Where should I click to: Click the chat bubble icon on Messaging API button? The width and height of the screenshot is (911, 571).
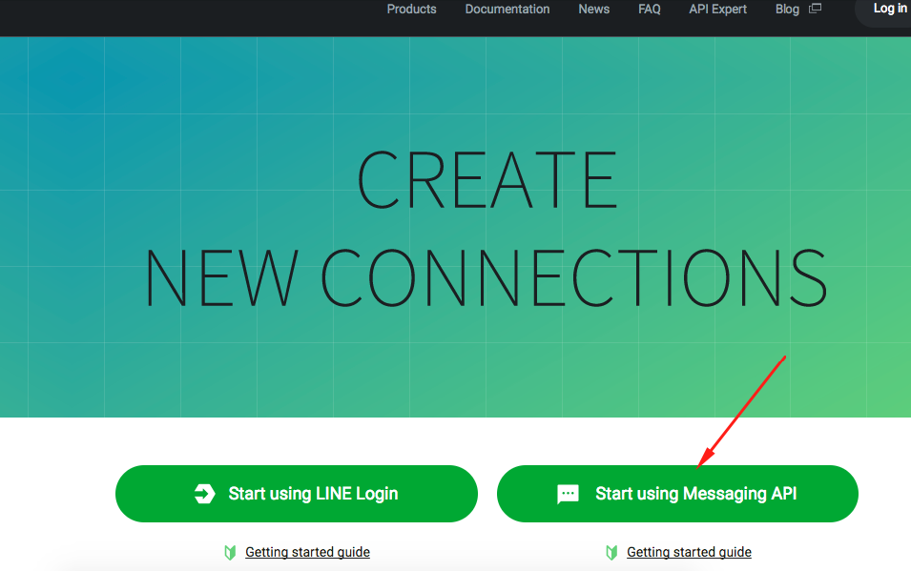click(568, 494)
